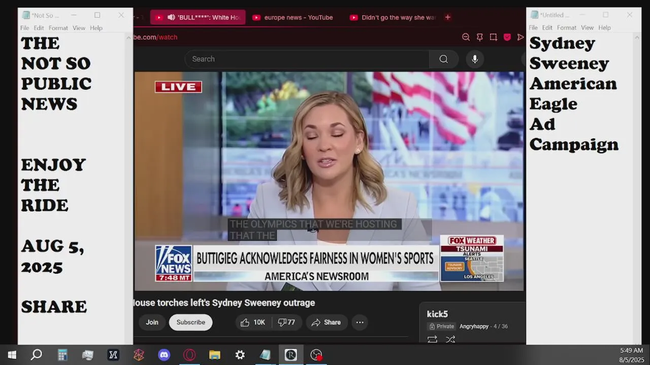
Task: Click the Subscribe button
Action: 191,322
